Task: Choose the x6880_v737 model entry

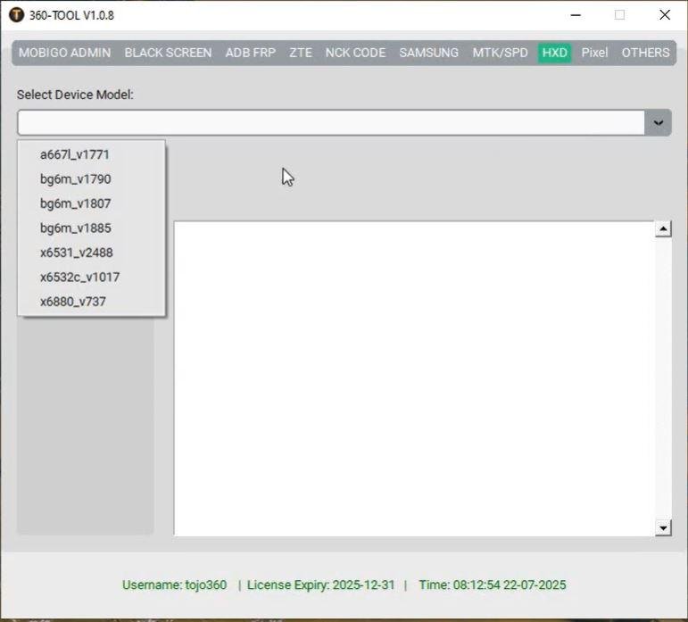Action: tap(91, 302)
